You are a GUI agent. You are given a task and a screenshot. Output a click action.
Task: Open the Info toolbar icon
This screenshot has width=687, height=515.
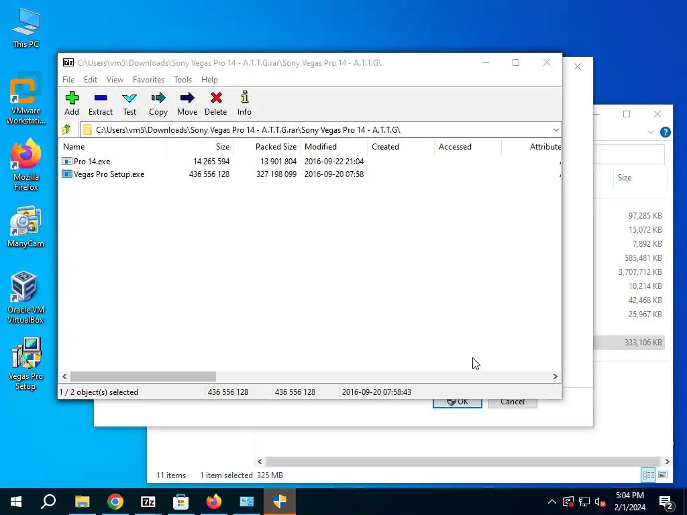[x=244, y=103]
